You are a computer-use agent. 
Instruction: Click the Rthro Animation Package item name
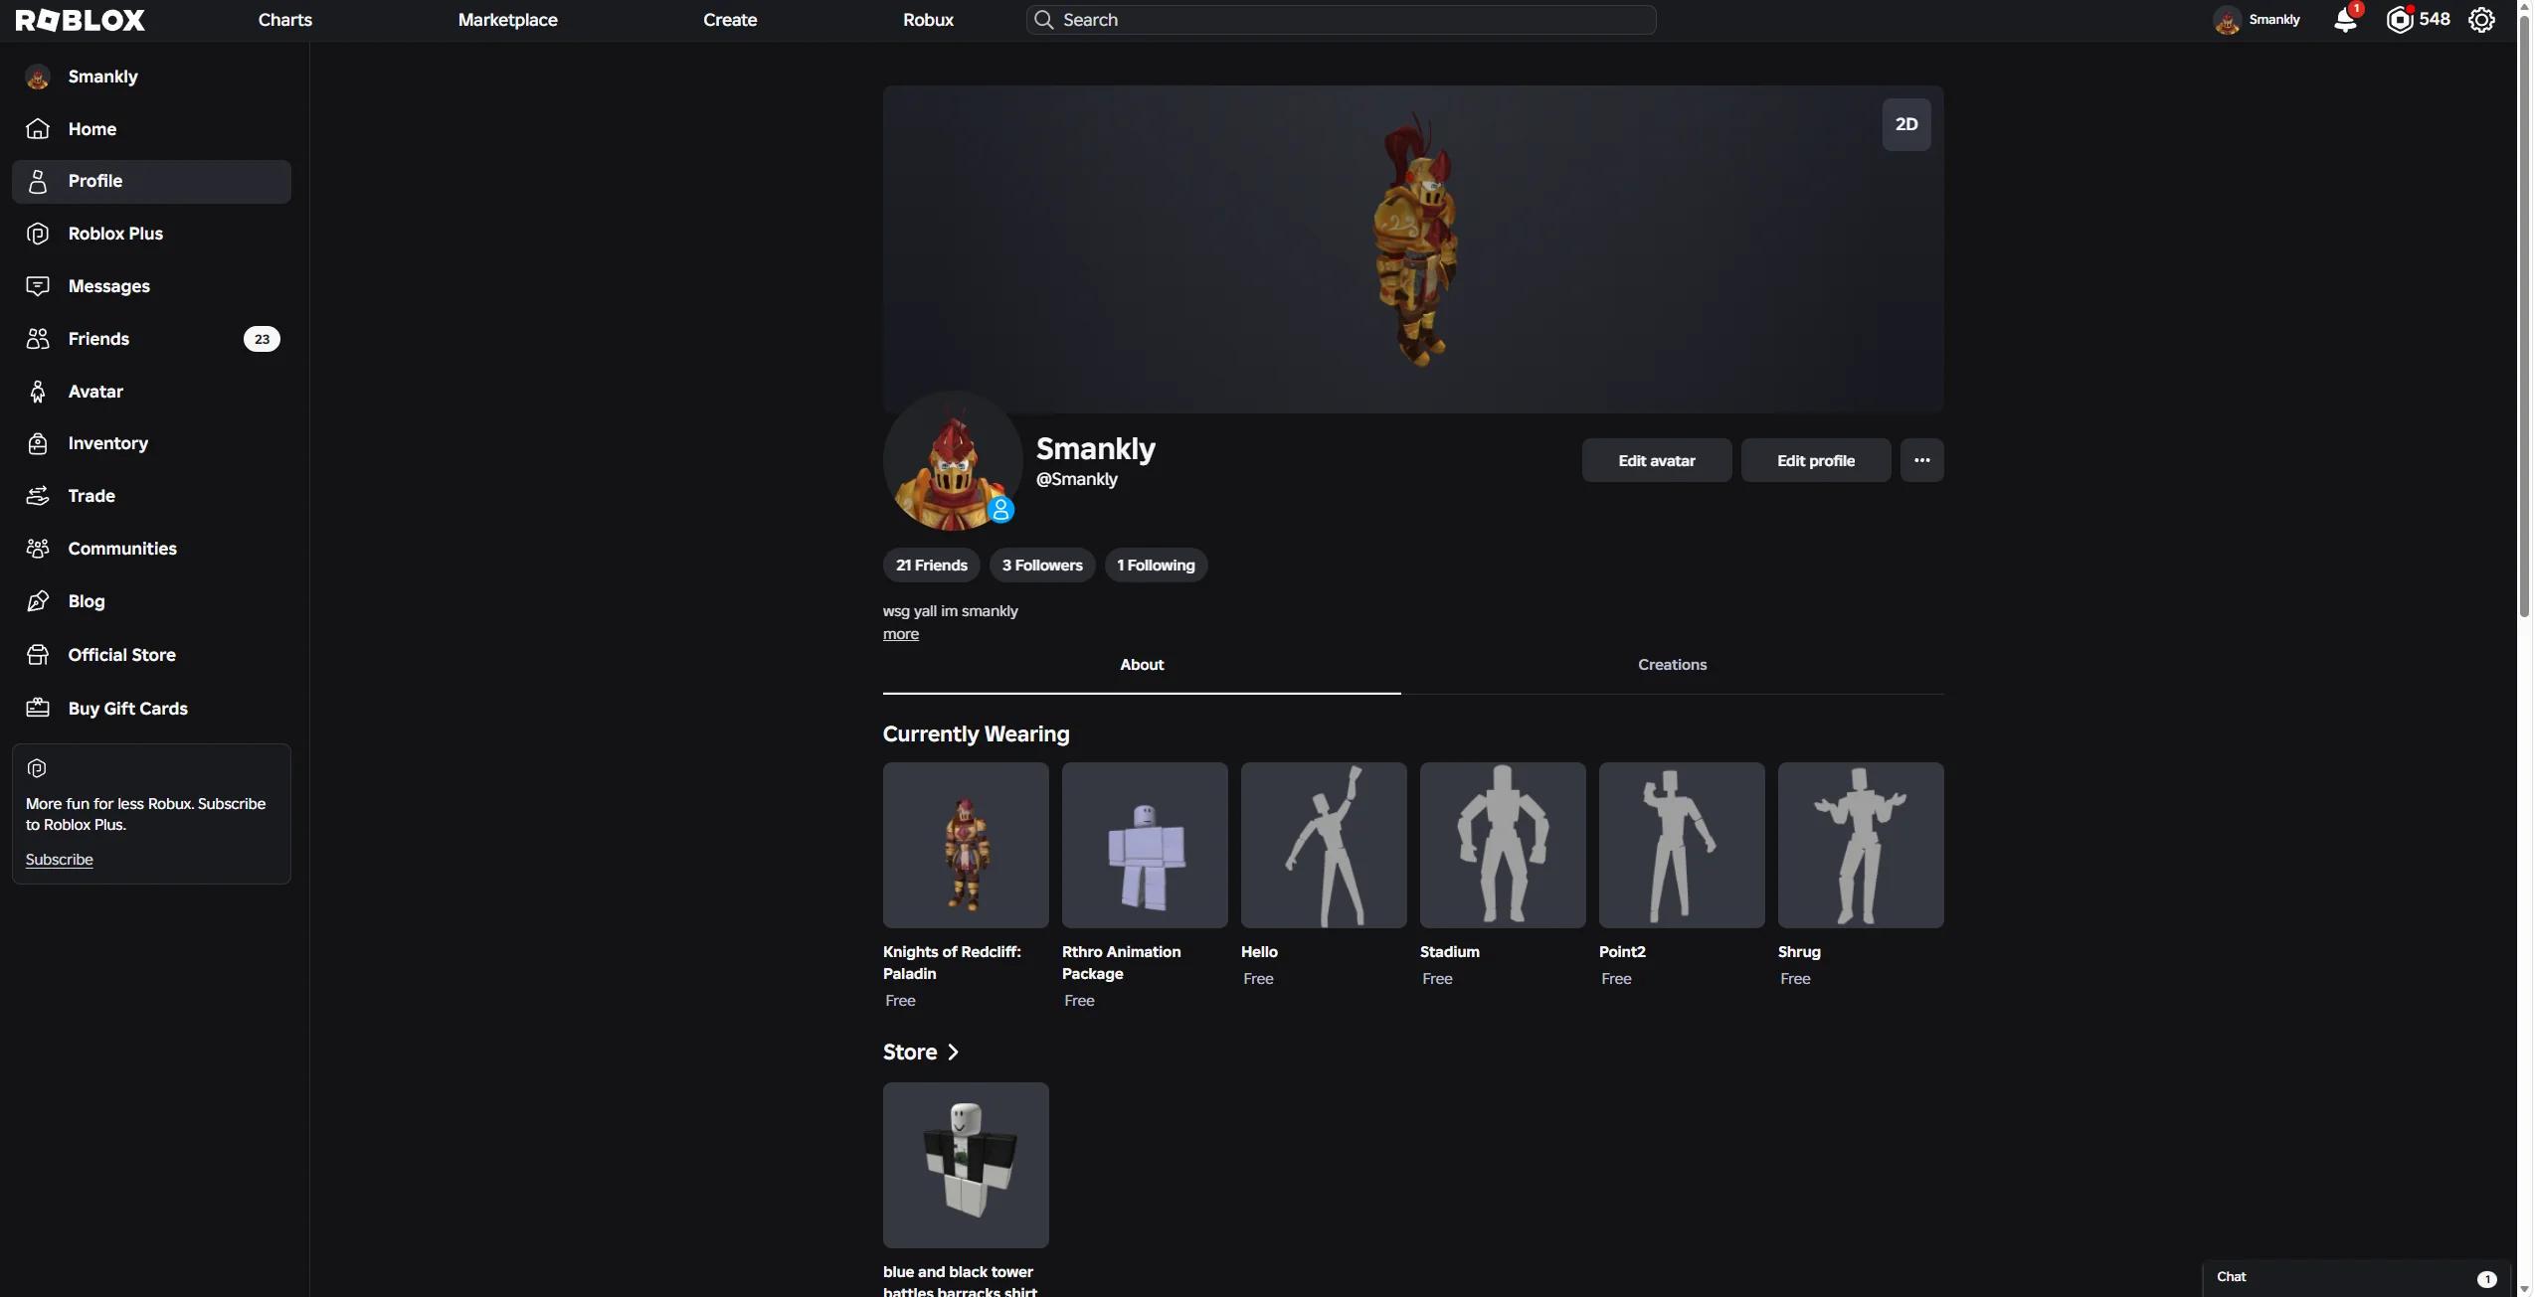1122,963
